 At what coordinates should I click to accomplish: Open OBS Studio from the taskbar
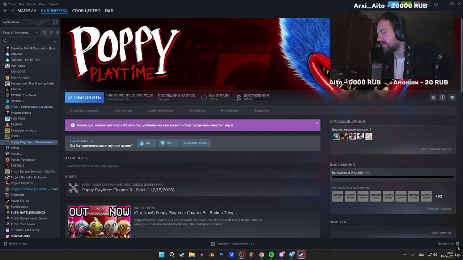242,255
